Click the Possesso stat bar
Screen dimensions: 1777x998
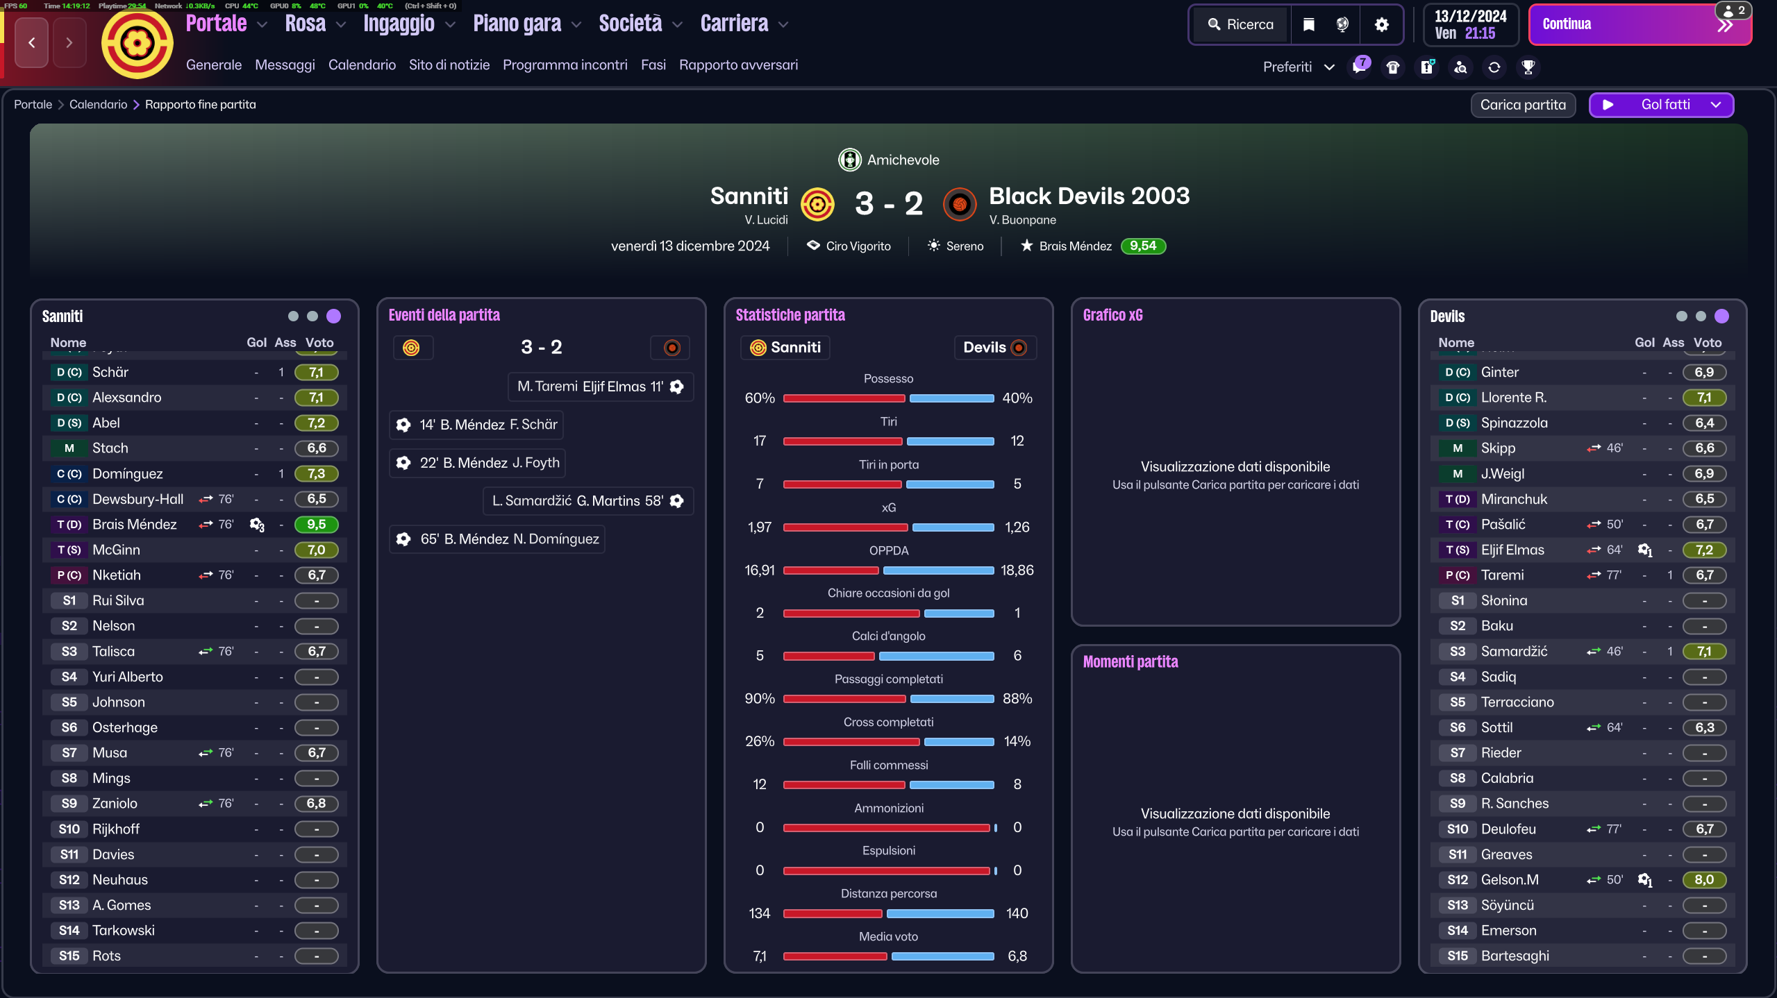coord(888,398)
